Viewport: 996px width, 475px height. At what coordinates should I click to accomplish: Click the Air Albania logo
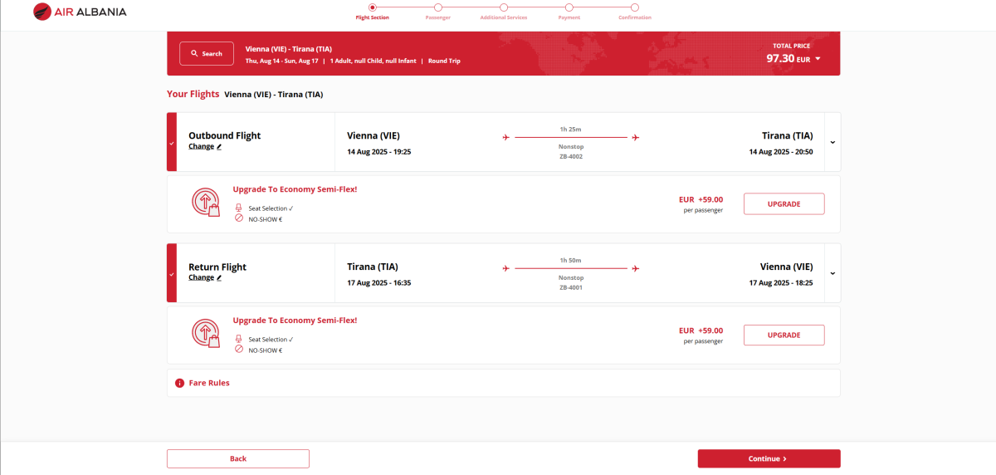click(80, 12)
